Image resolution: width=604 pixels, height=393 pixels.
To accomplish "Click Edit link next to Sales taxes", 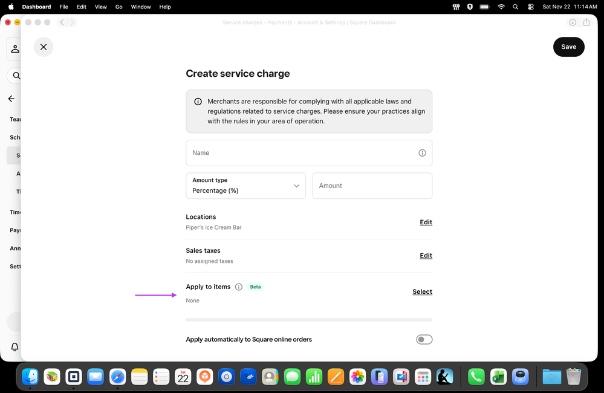I will coord(426,256).
